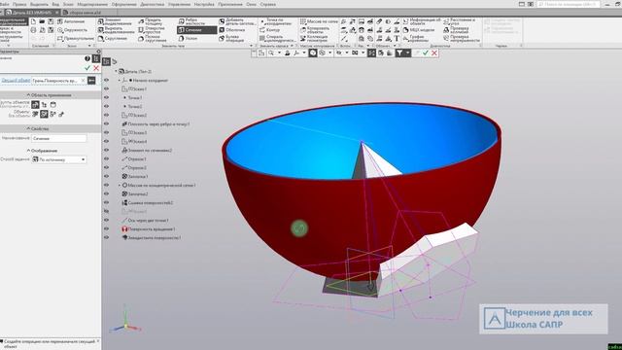Toggle visibility eye of Начало координат

(106, 80)
